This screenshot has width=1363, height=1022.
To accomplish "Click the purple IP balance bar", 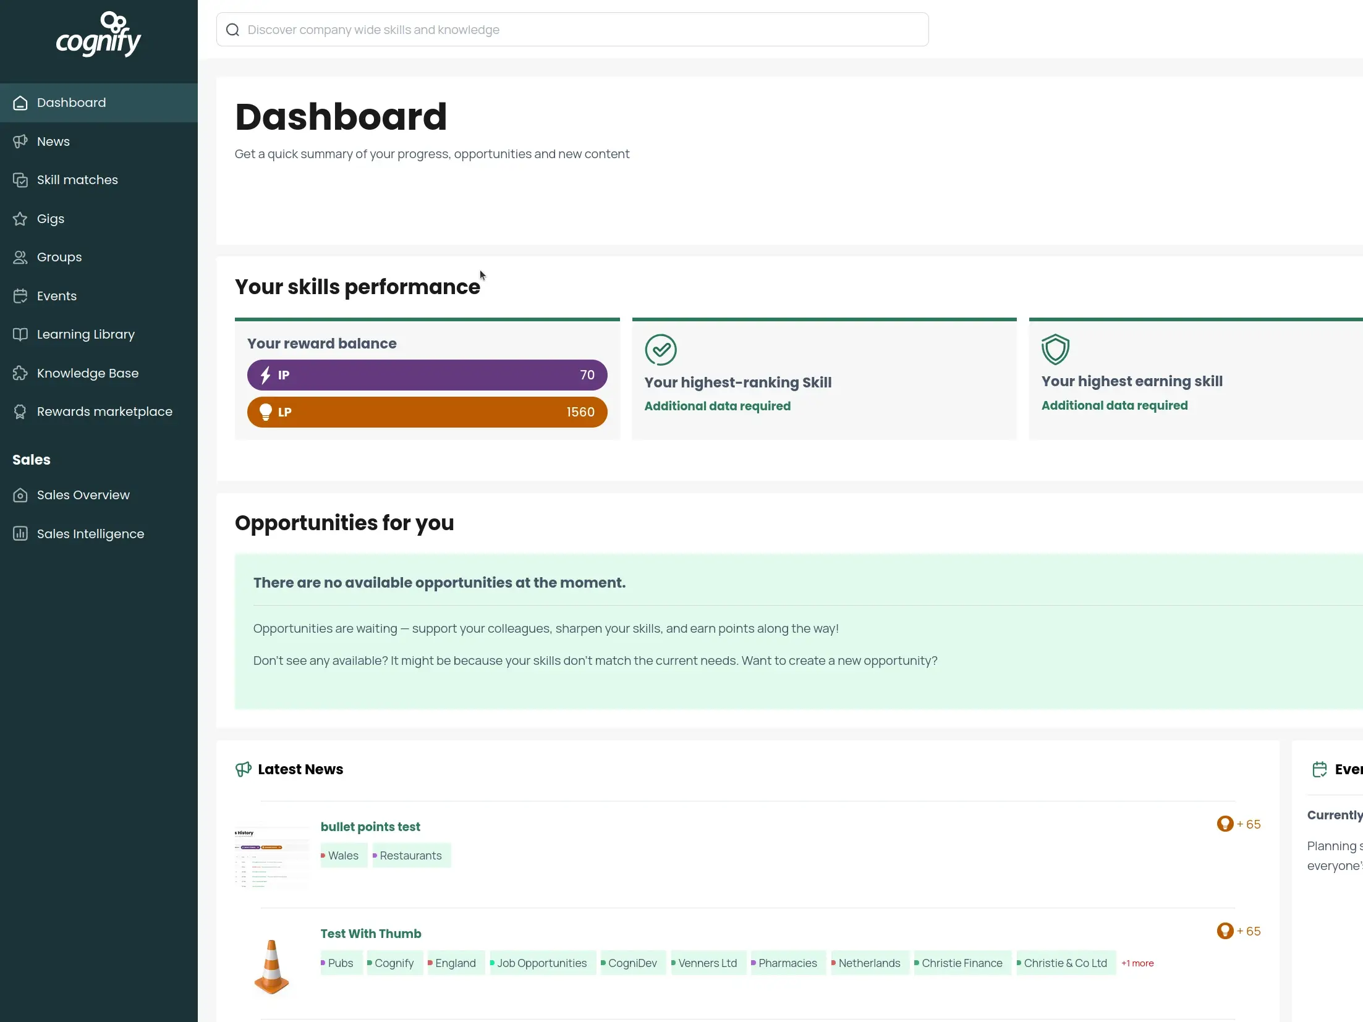I will (427, 375).
